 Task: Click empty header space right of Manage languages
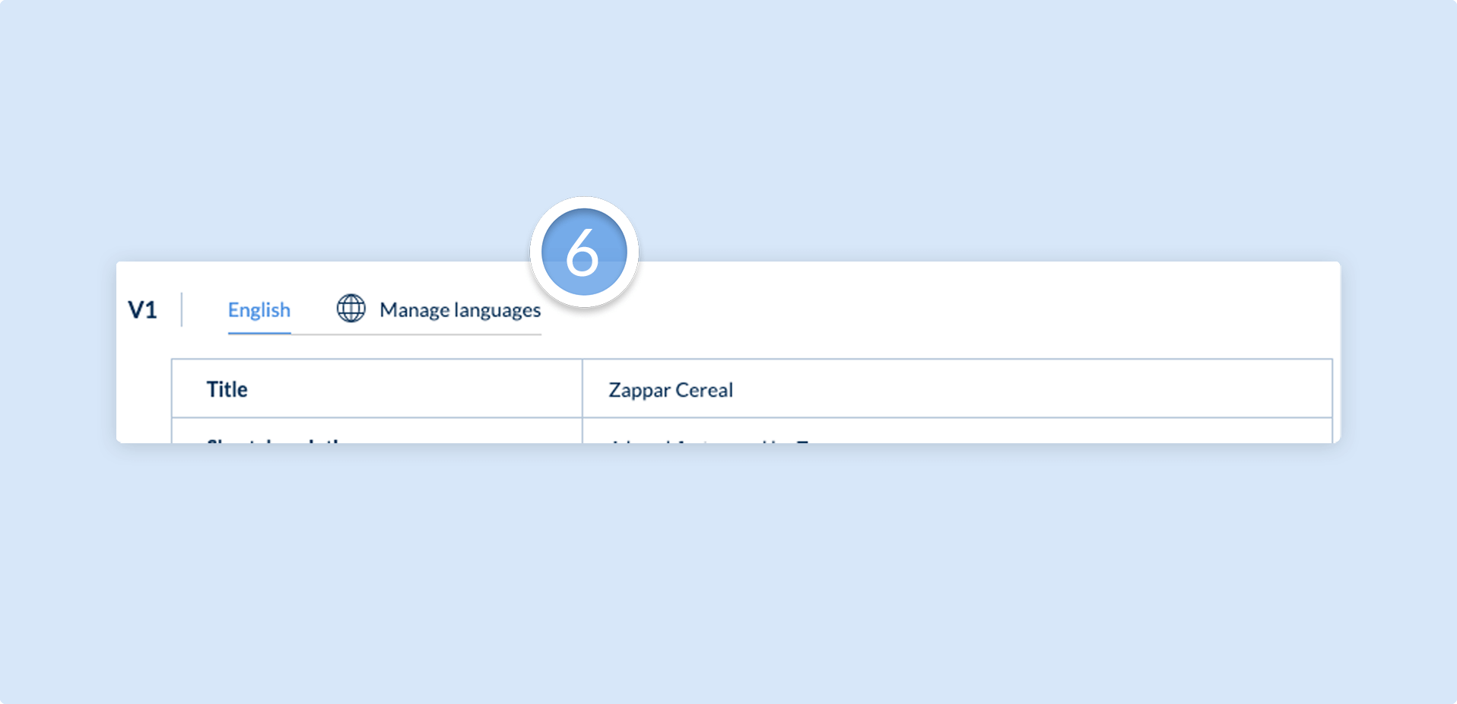(x=951, y=310)
